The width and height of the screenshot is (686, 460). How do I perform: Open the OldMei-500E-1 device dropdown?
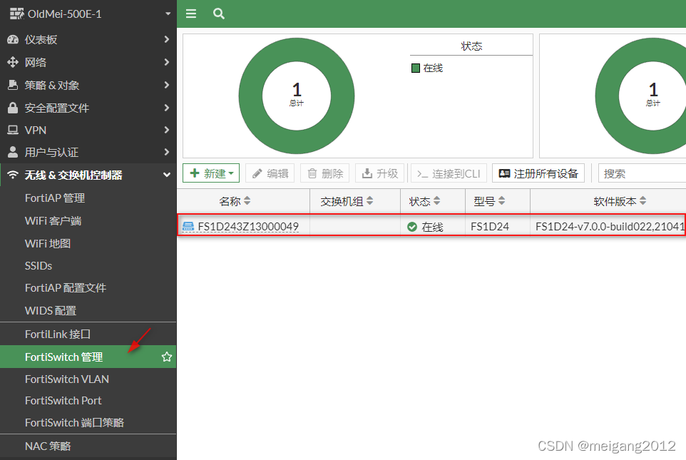(x=168, y=14)
